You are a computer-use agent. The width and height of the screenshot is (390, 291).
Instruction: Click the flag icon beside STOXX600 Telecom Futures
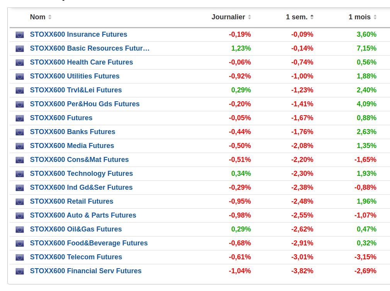[20, 257]
